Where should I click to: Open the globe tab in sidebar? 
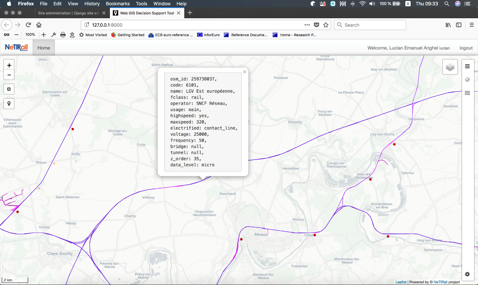(467, 80)
